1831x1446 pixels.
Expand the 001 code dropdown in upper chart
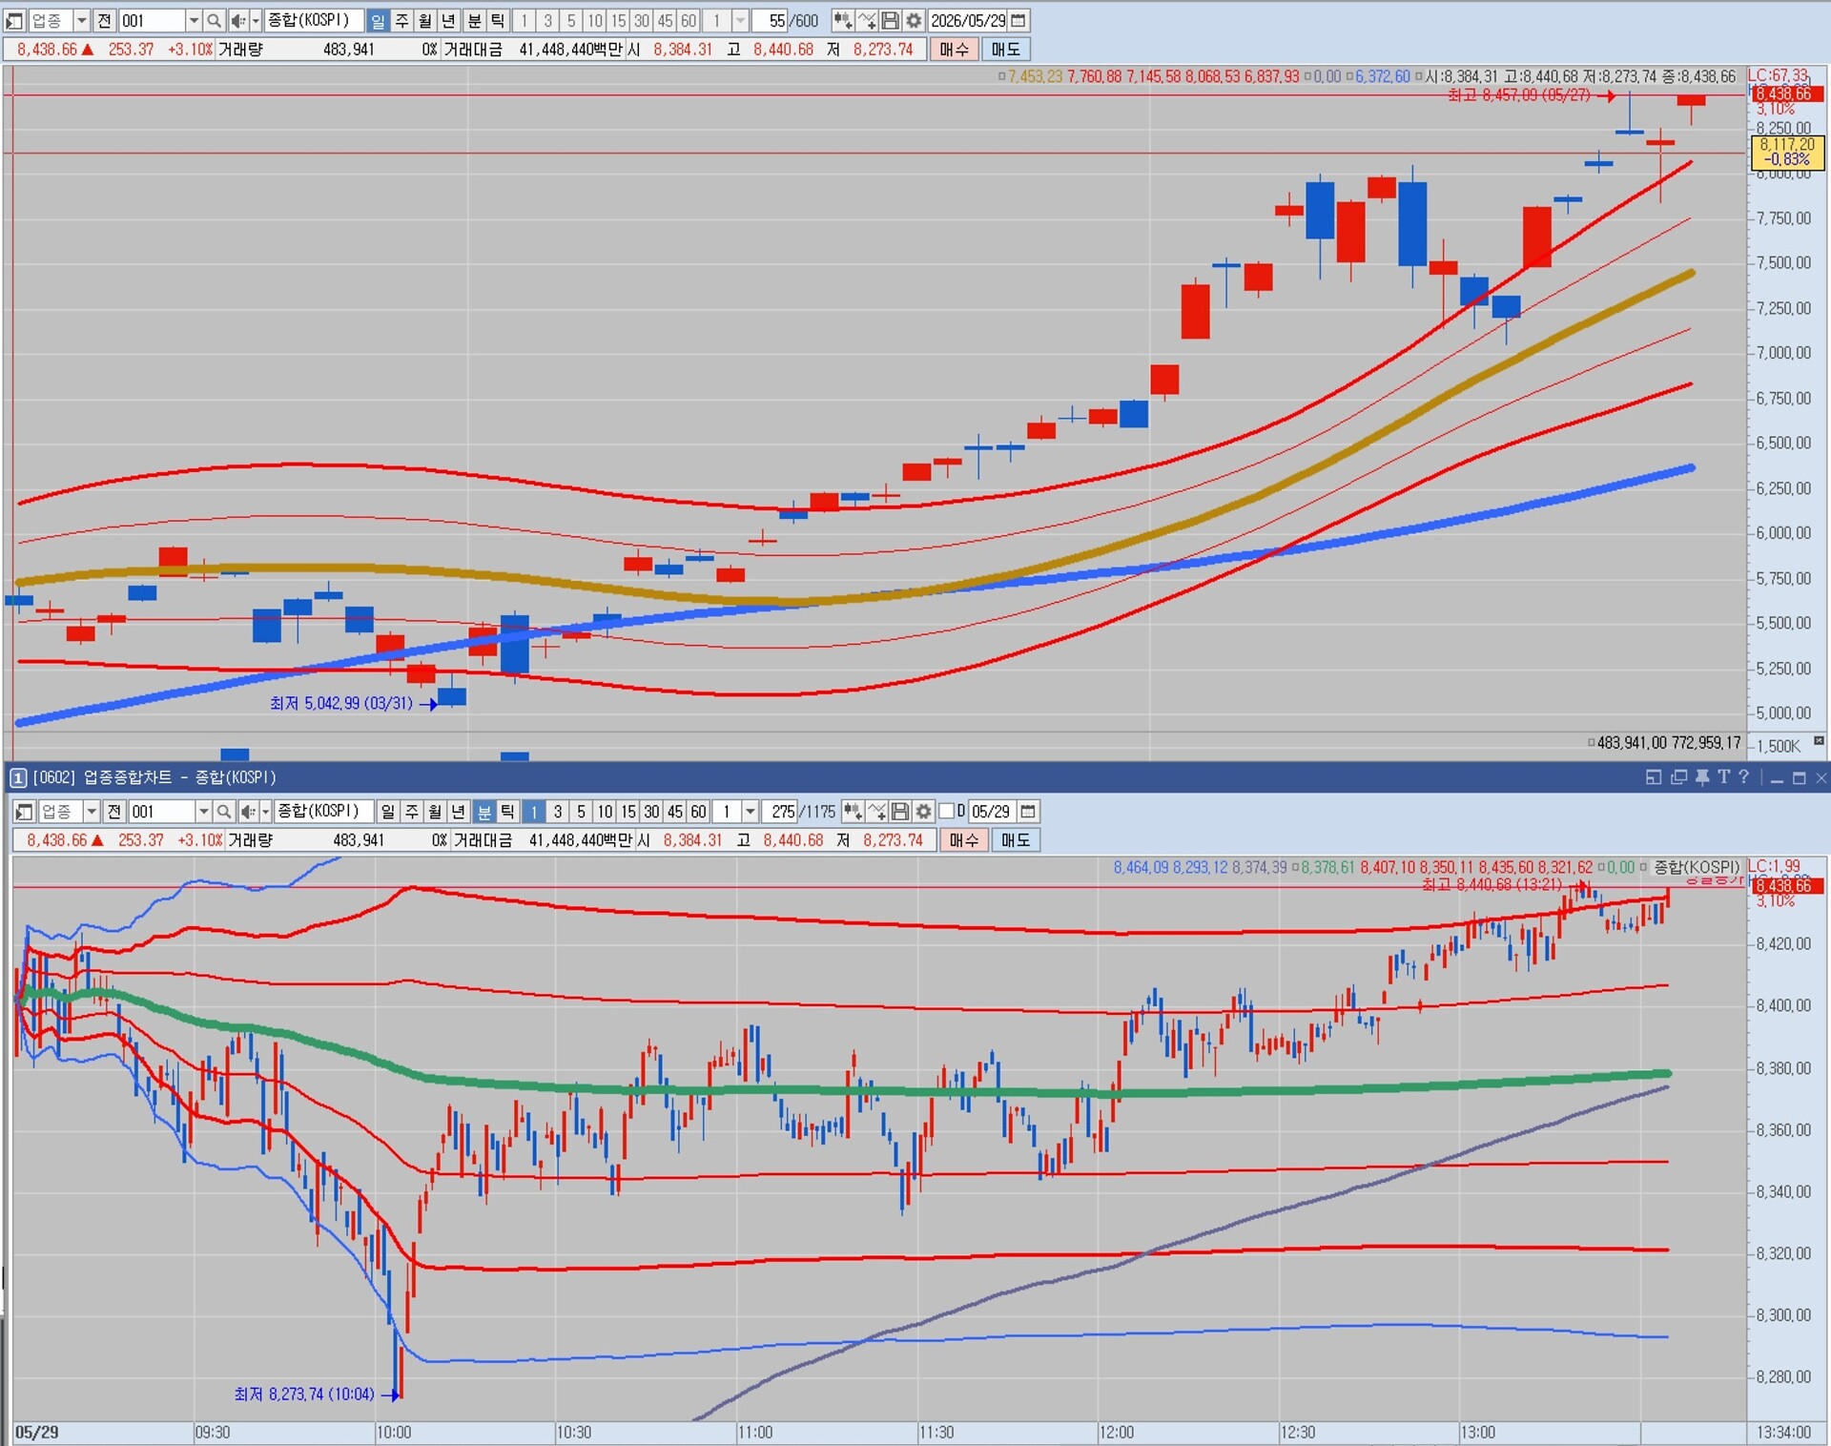coord(193,20)
